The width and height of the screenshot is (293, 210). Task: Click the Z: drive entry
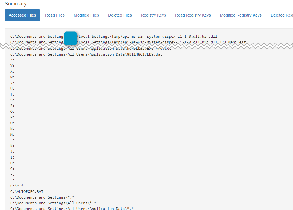coord(12,60)
